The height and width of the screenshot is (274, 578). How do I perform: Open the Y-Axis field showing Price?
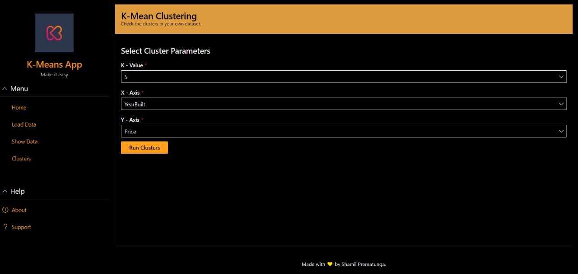[339, 132]
